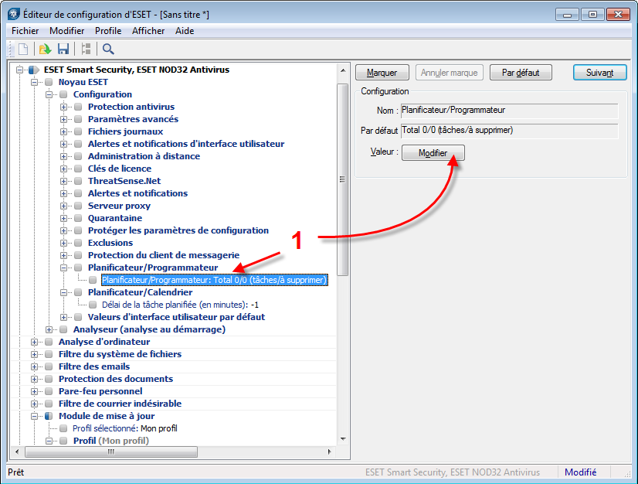Click the ESET product icon at tree root

coord(34,70)
